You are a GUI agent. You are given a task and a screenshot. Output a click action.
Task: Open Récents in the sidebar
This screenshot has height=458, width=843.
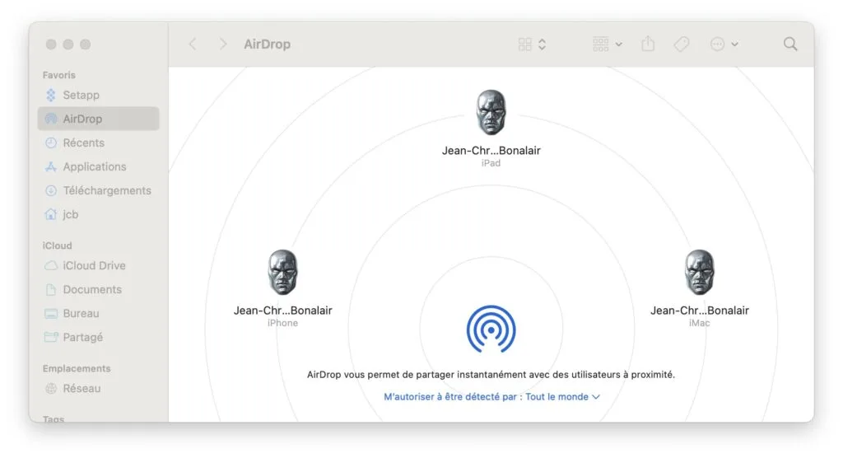click(99, 143)
